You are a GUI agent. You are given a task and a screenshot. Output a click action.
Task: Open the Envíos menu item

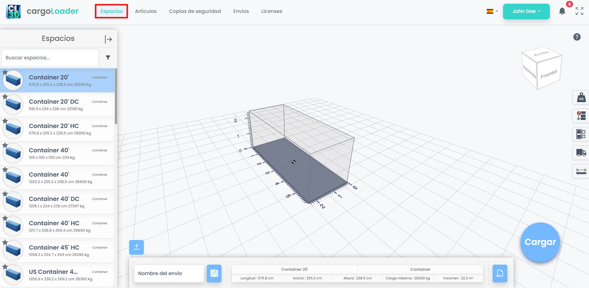(241, 11)
